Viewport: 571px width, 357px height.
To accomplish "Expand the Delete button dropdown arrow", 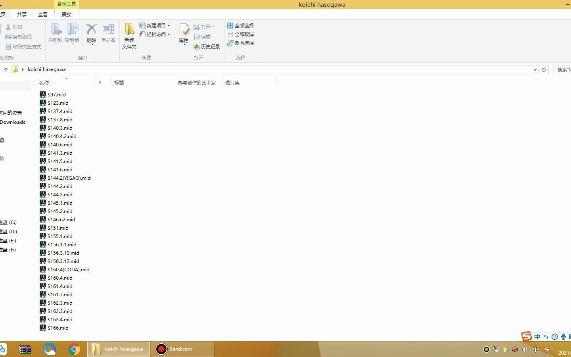I will (x=92, y=44).
